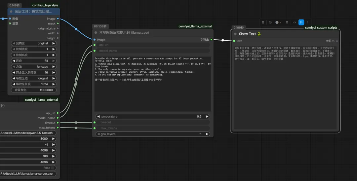Image resolution: width=357 pixels, height=181 pixels.
Task: Decrease gpu_layers with its left arrow
Action: click(99, 134)
